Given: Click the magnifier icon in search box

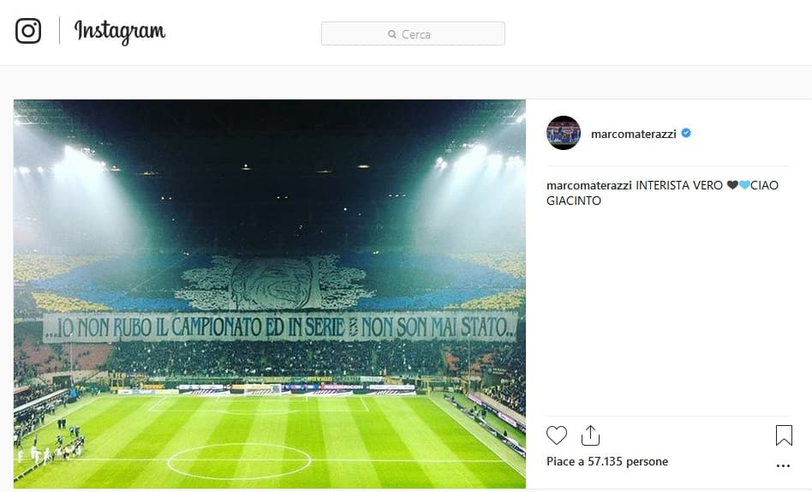Looking at the screenshot, I should click(x=392, y=34).
